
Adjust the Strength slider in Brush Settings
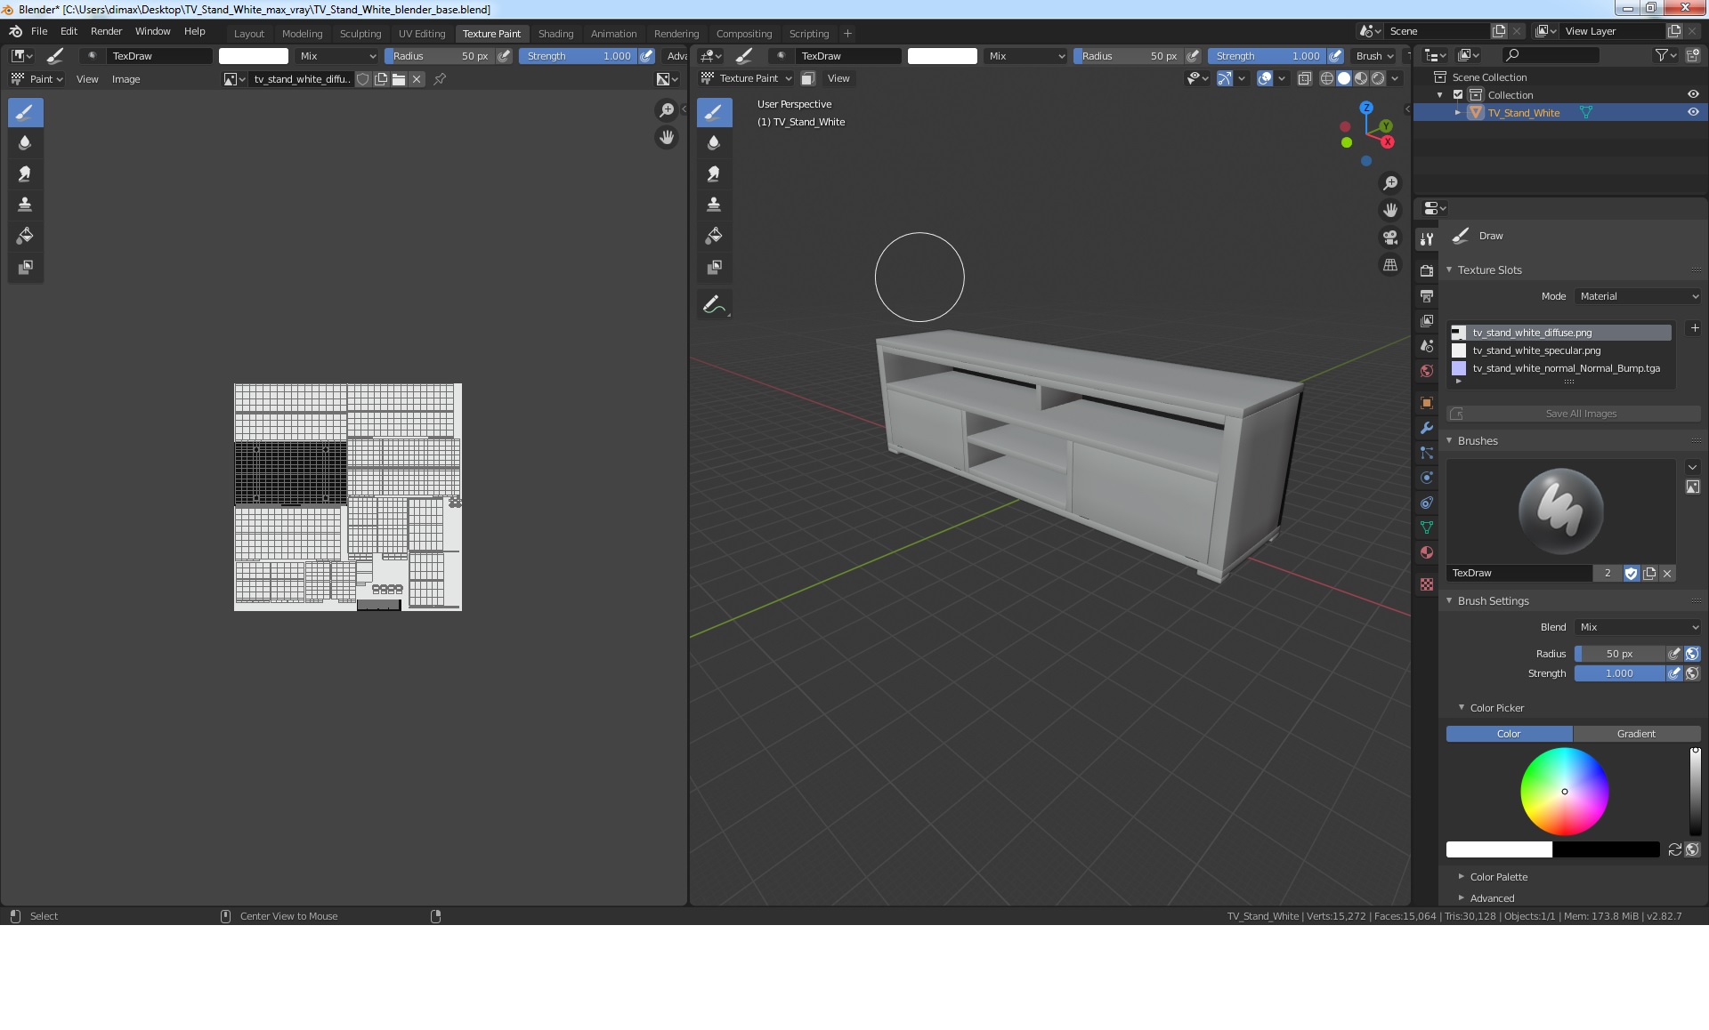point(1619,673)
